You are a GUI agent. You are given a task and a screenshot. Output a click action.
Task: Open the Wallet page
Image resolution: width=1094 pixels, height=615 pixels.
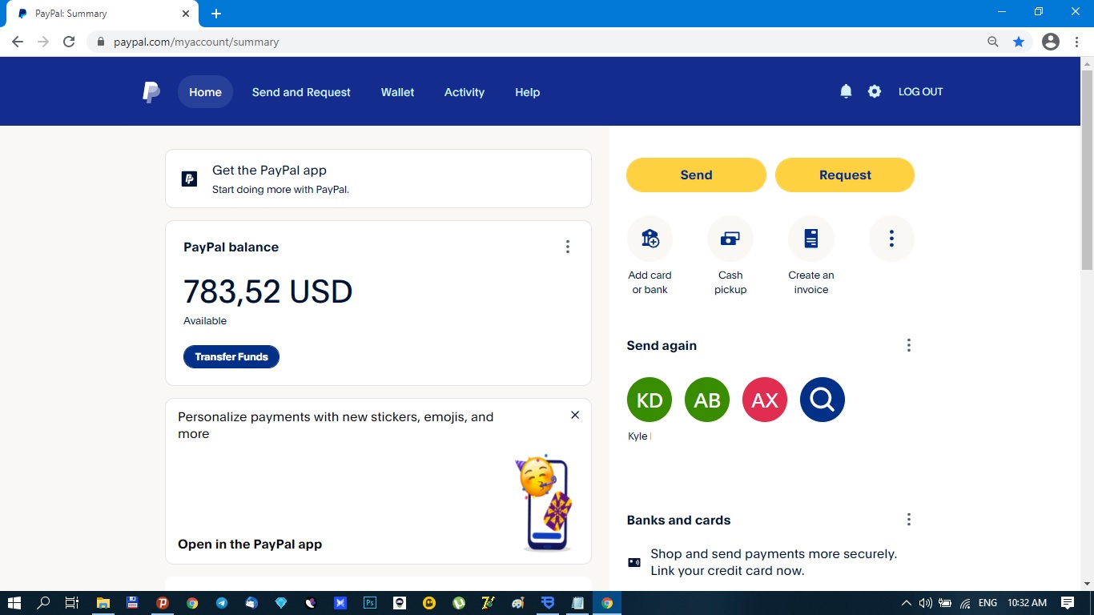pos(397,92)
